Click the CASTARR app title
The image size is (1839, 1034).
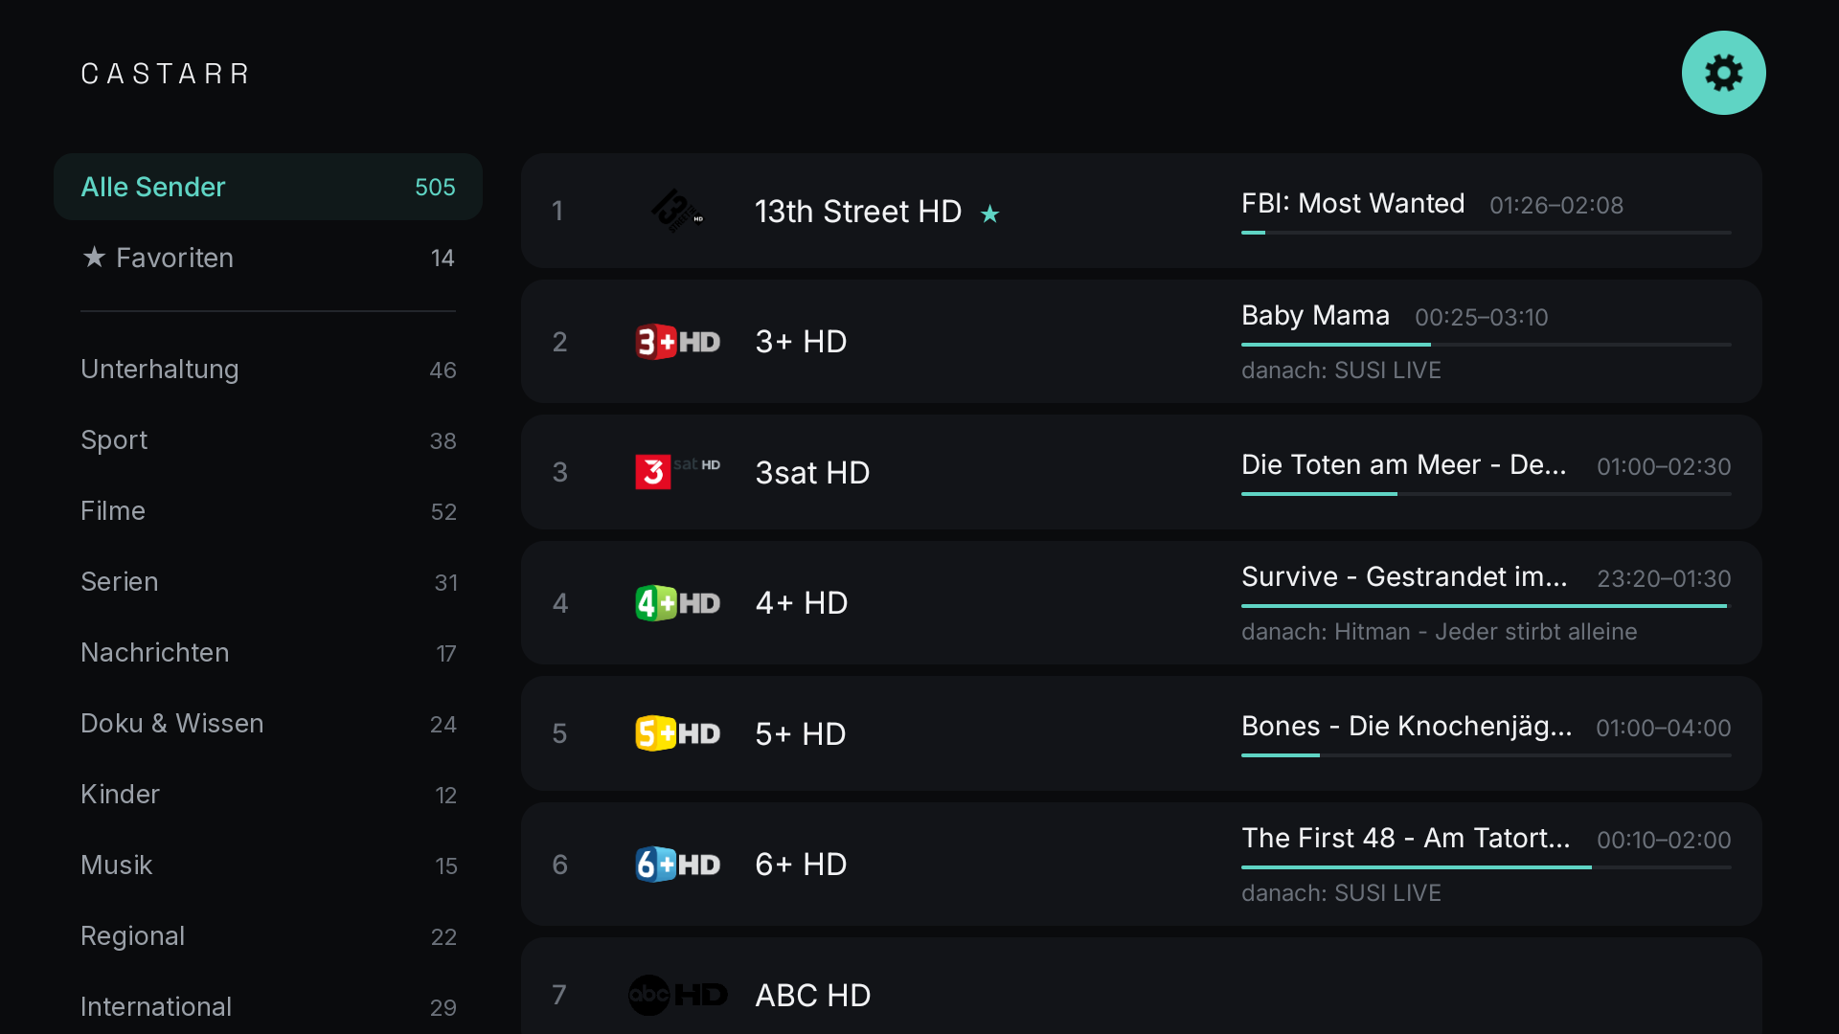166,74
